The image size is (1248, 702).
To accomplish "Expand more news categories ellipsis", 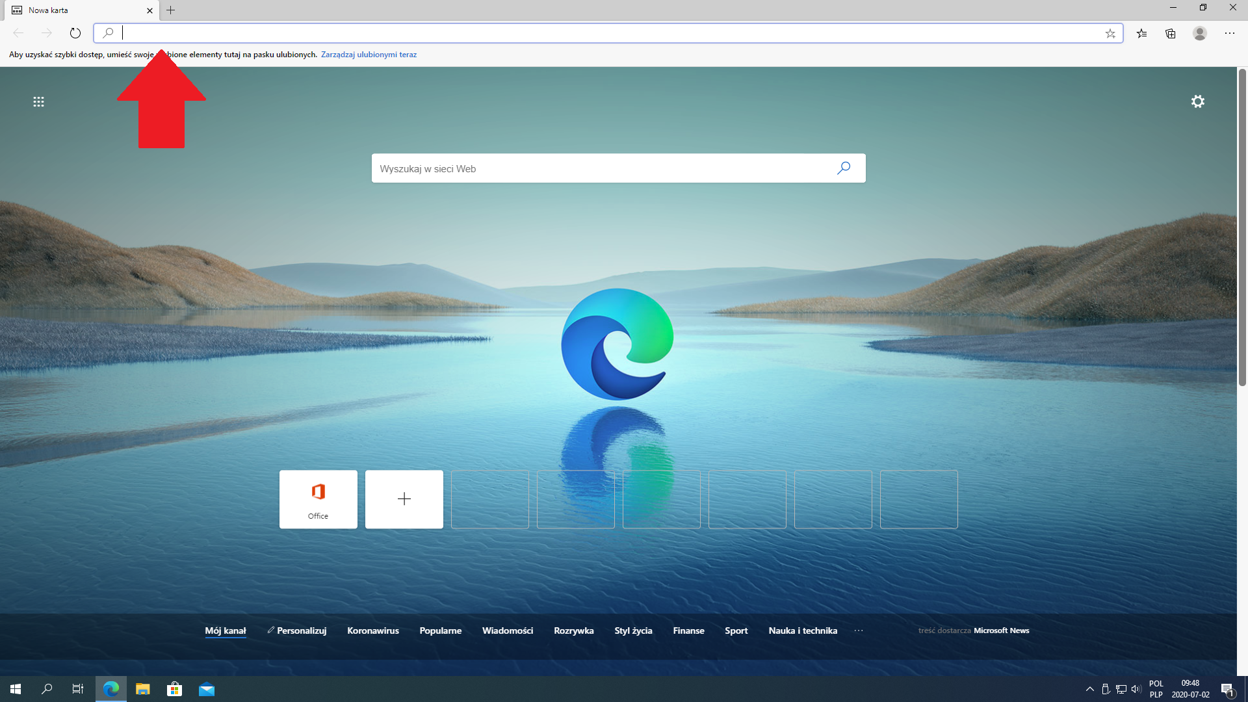I will [x=859, y=630].
